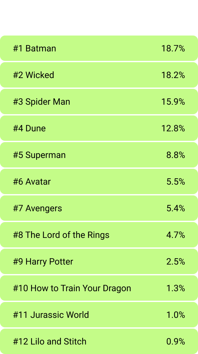Click the 12.8% value beside Dune

pyautogui.click(x=173, y=128)
